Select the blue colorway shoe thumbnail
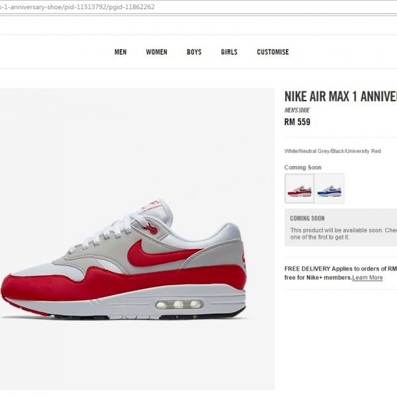This screenshot has height=397, width=397. [330, 189]
